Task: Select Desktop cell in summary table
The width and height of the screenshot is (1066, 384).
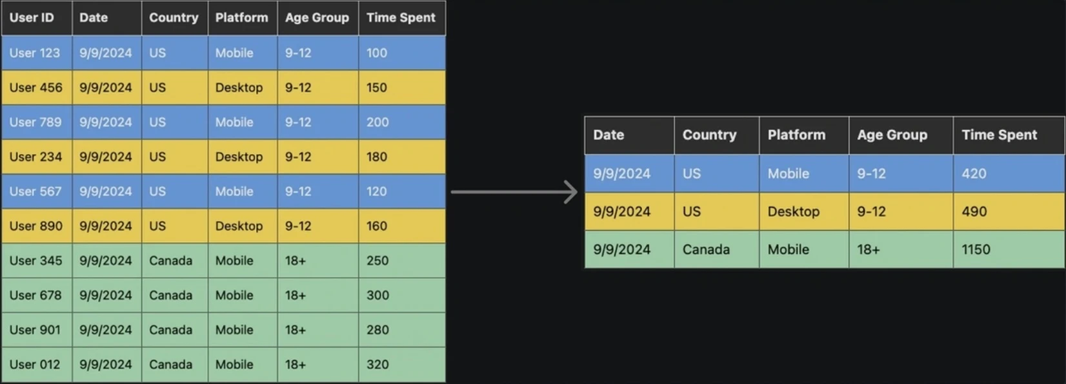Action: (x=794, y=212)
